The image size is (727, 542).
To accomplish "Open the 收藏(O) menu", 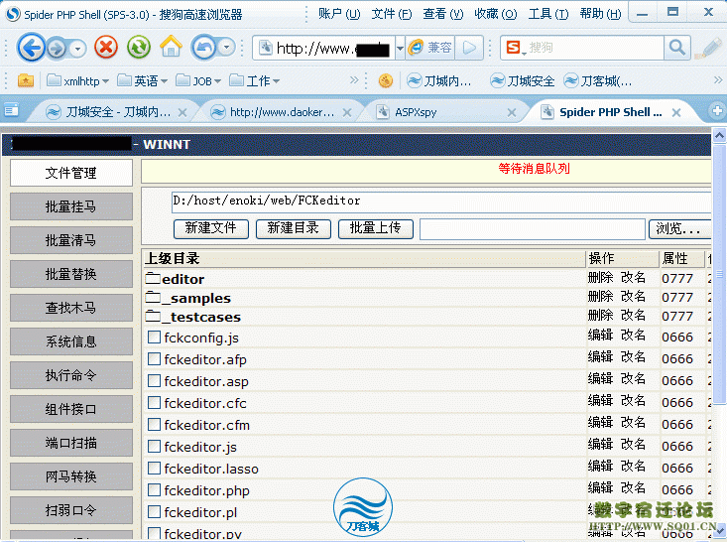I will (495, 14).
